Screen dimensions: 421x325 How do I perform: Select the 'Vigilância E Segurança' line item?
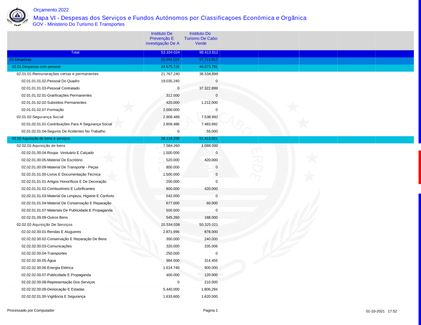pyautogui.click(x=53, y=296)
